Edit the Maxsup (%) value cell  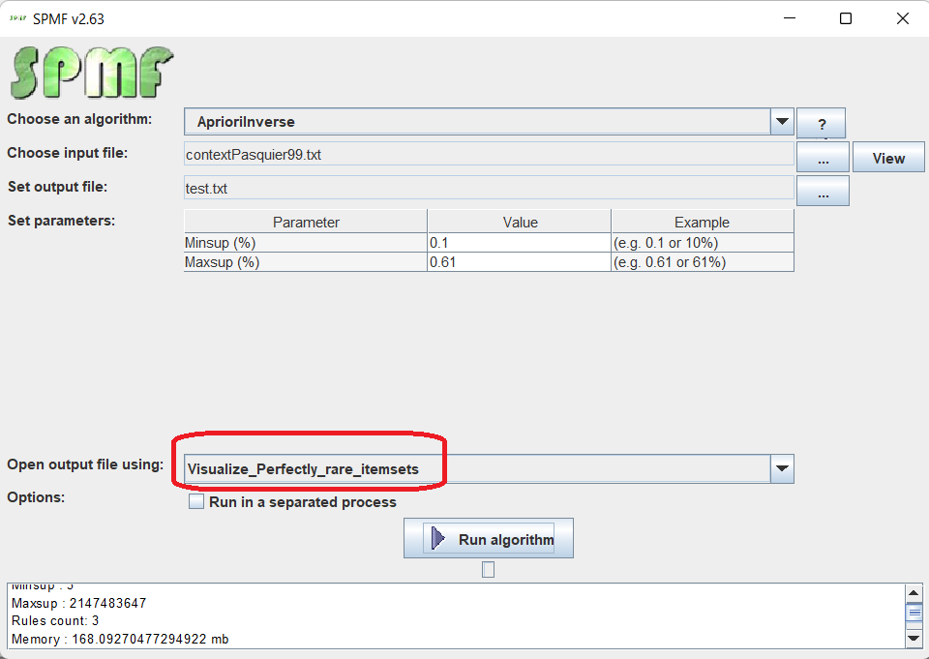point(518,262)
